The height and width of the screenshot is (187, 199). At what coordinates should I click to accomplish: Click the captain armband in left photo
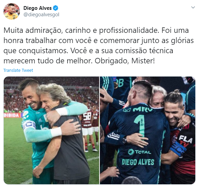(29, 125)
